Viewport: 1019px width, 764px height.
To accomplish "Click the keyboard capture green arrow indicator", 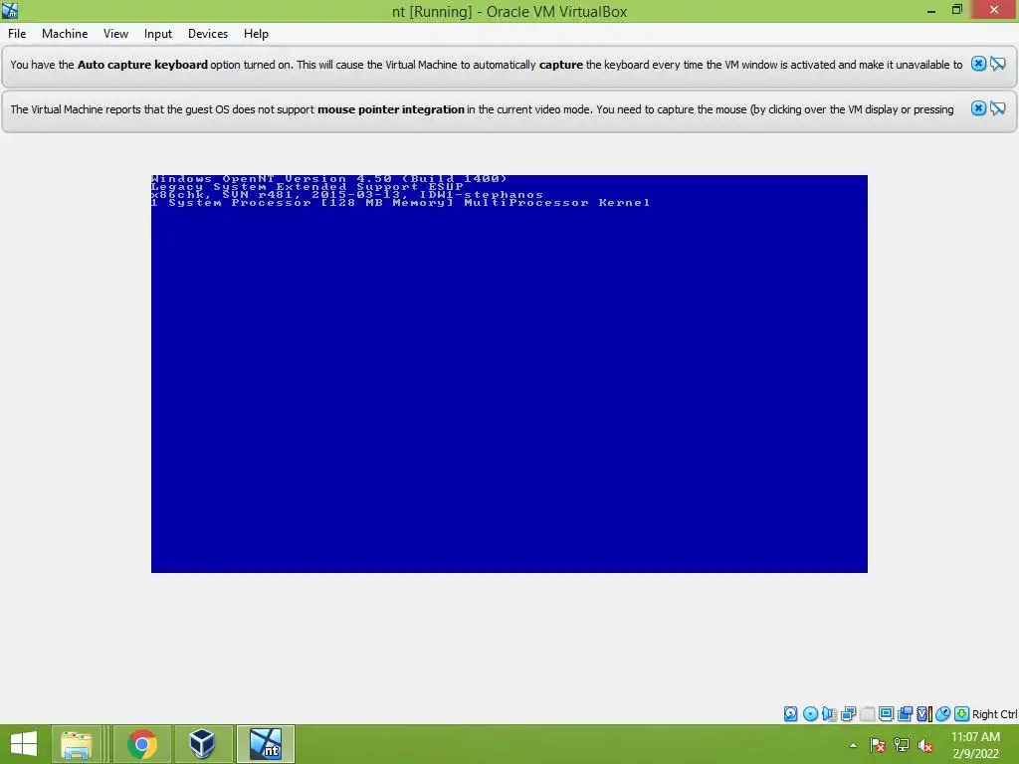I will [x=962, y=714].
